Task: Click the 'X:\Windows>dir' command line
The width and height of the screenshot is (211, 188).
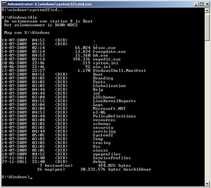Action: point(20,17)
